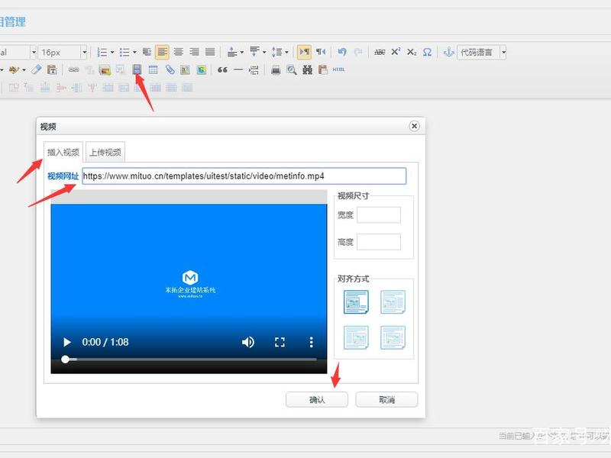Click the eraser clear formatting icon
611x458 pixels.
click(x=36, y=69)
